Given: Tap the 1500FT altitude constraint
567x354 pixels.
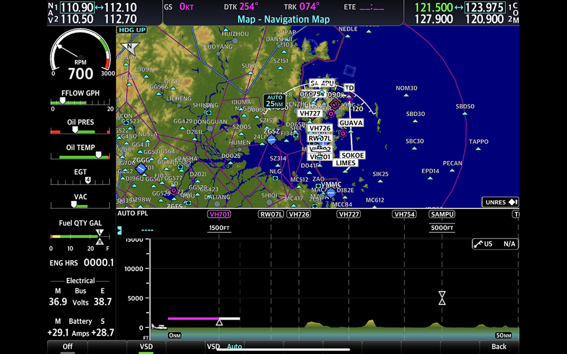Looking at the screenshot, I should tap(219, 228).
